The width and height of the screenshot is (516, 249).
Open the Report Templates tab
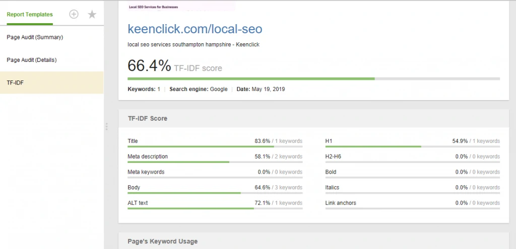(30, 15)
